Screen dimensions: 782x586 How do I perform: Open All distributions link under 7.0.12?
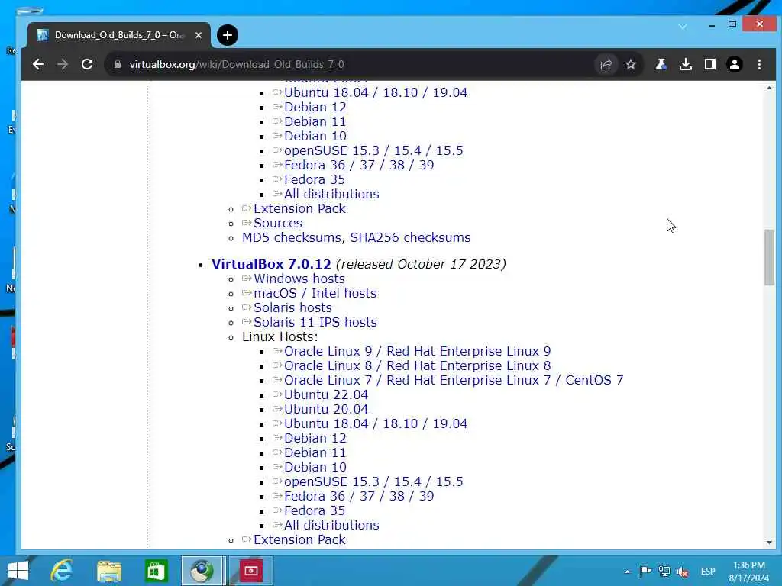331,525
